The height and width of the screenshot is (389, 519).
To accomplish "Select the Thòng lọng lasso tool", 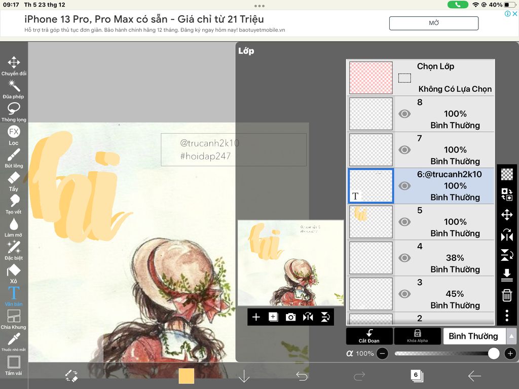I will coord(14,112).
